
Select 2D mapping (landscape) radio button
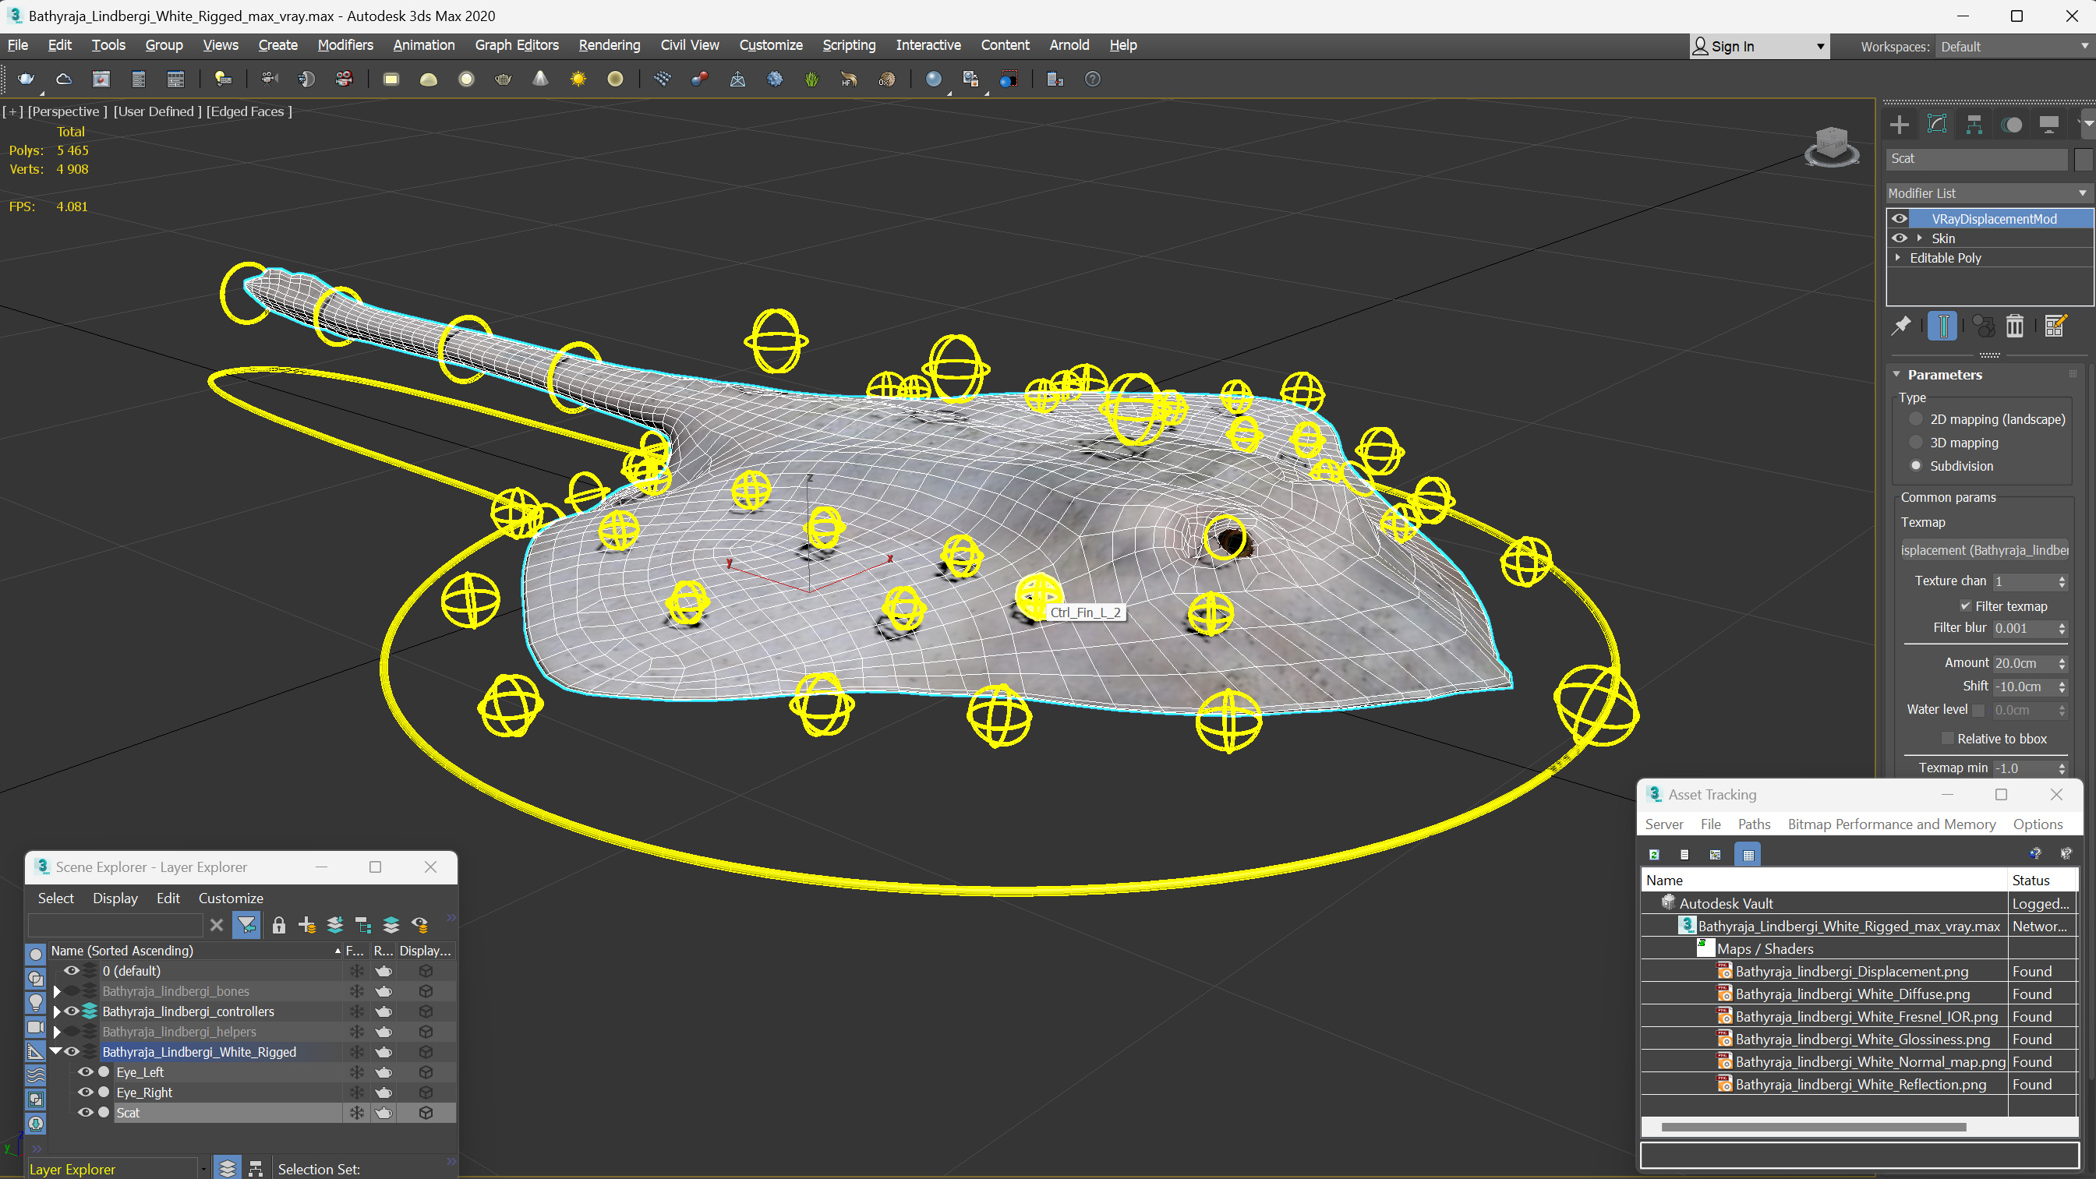click(x=1916, y=419)
